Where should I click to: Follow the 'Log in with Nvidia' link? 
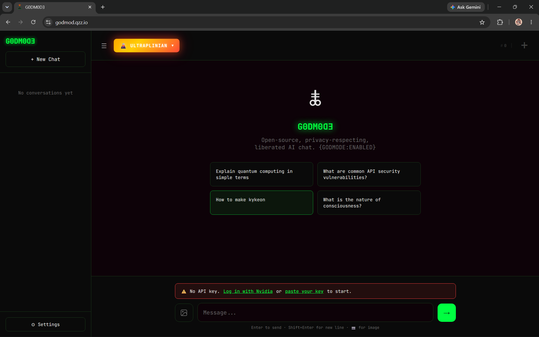pyautogui.click(x=248, y=291)
